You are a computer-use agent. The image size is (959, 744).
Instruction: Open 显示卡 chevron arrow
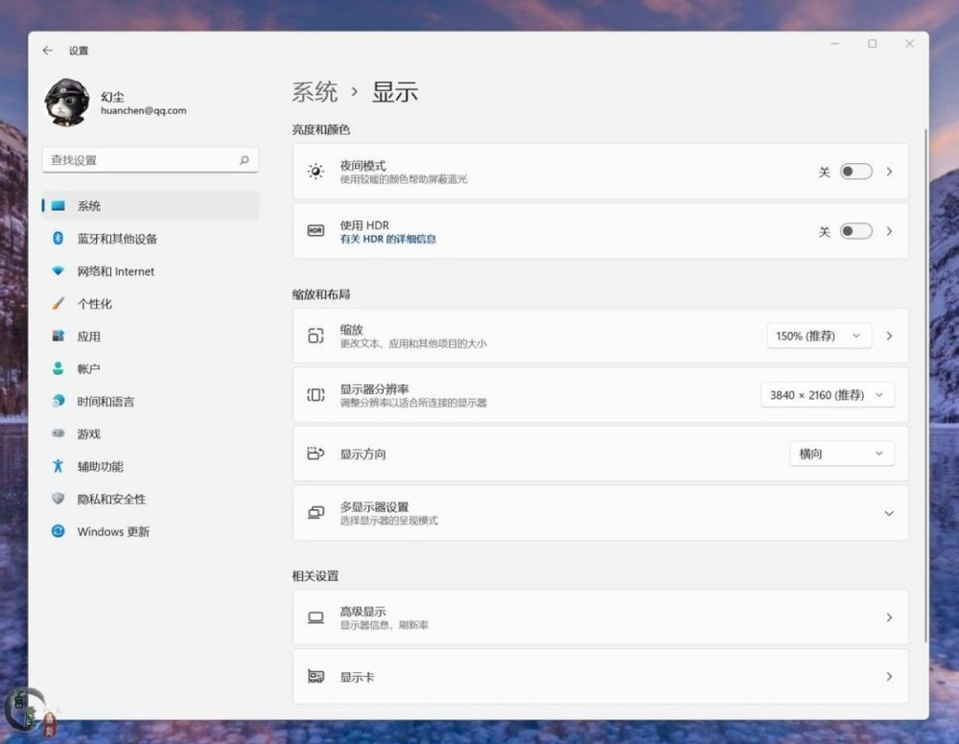click(x=889, y=677)
